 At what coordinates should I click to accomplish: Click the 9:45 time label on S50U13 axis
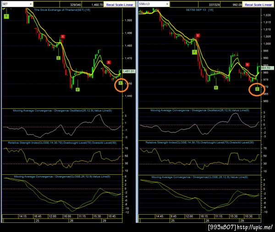tap(173, 216)
